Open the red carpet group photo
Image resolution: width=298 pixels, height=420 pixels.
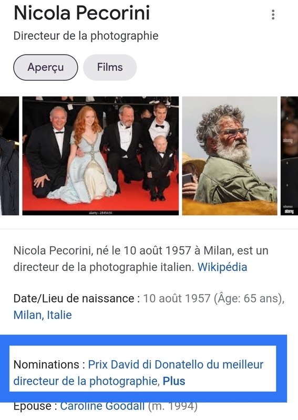[x=100, y=155]
